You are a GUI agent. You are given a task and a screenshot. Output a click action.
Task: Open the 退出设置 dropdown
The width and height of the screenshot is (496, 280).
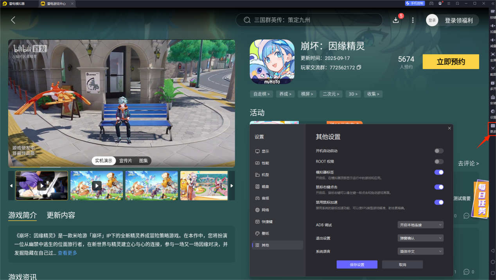point(421,238)
